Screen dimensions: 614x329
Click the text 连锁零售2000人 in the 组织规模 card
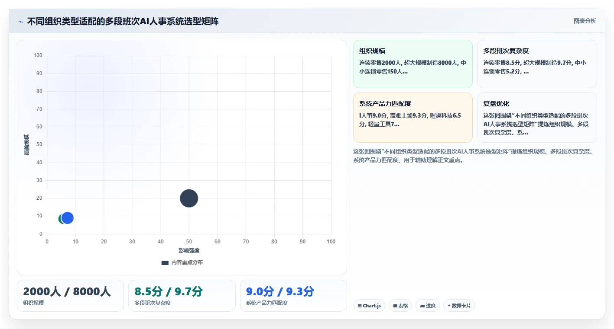pyautogui.click(x=380, y=63)
